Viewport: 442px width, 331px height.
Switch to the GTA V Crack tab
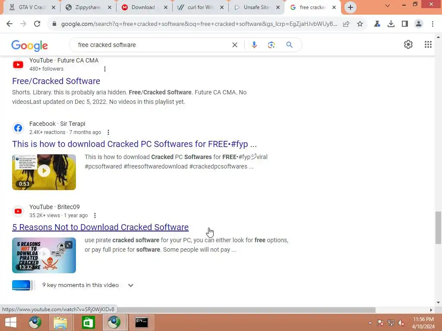tap(32, 7)
